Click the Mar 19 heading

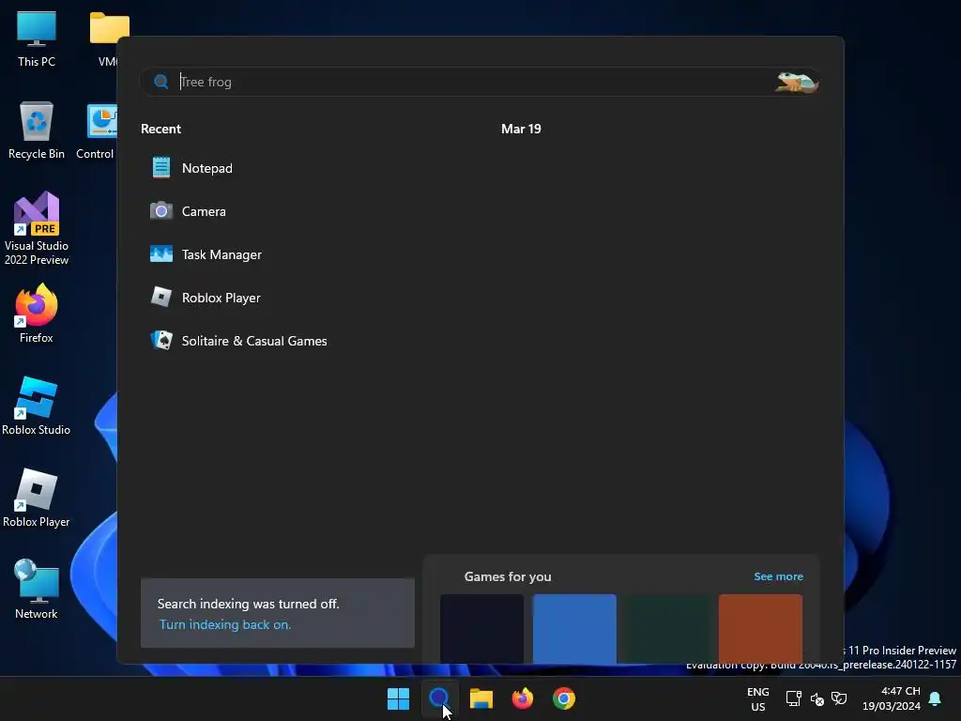point(521,129)
